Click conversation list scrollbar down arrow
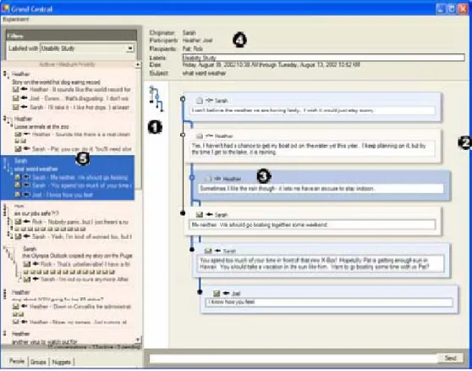Viewport: 472px width, 371px height. click(138, 340)
